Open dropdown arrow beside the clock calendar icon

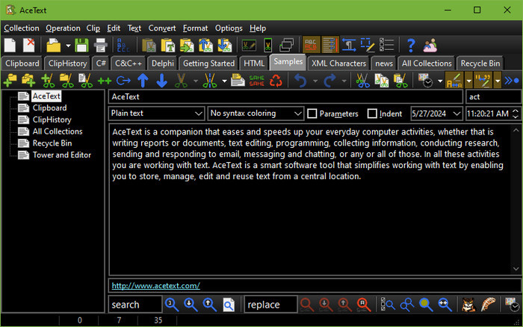pyautogui.click(x=440, y=81)
